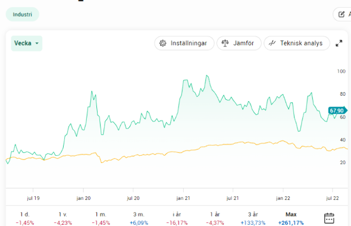Open Teknisk analys view
The image size is (351, 226).
[x=297, y=43]
